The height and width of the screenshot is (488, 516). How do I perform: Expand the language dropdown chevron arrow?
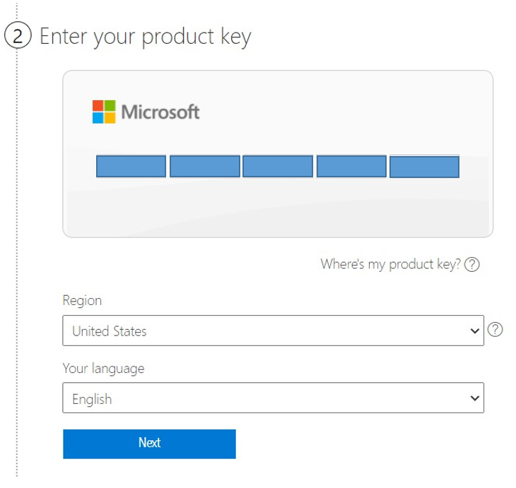pyautogui.click(x=474, y=398)
